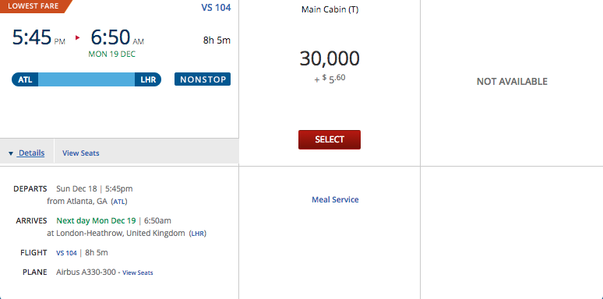Open the ATL airport code link in details

coord(119,202)
